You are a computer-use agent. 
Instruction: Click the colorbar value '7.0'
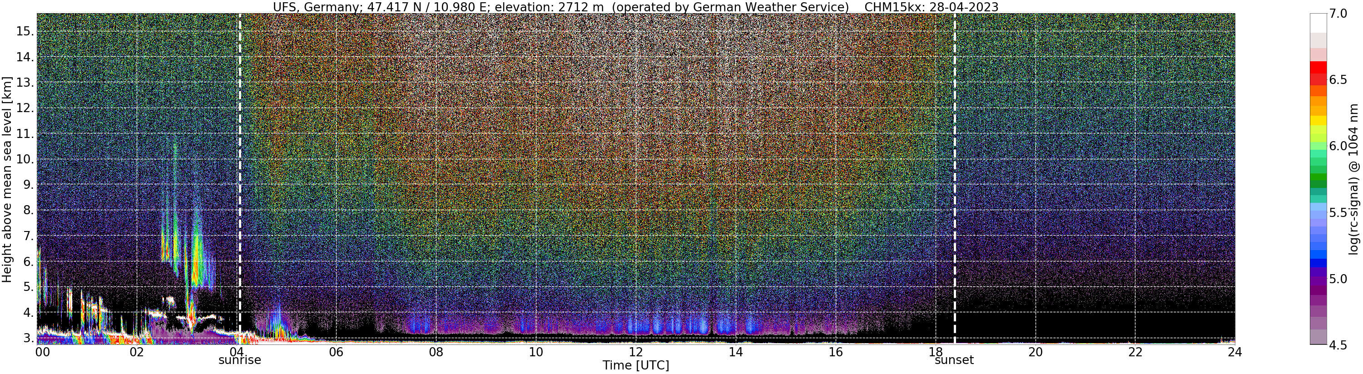coord(1338,14)
